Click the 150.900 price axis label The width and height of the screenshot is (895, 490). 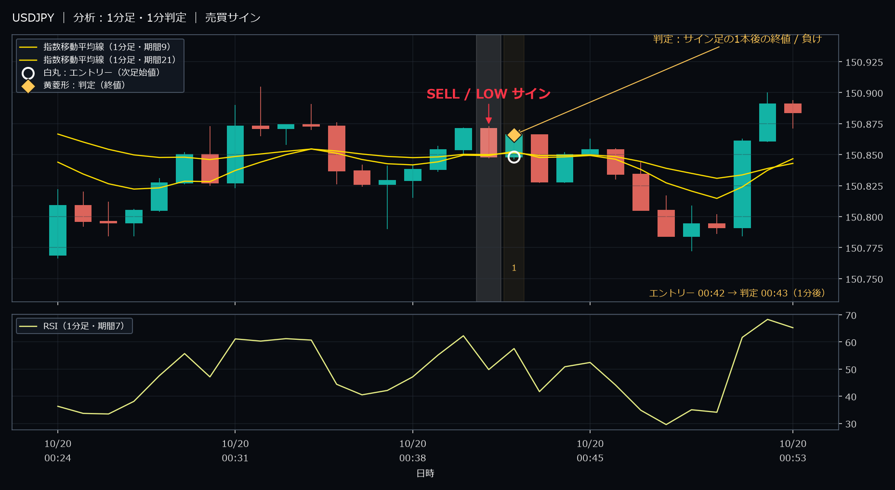[864, 93]
